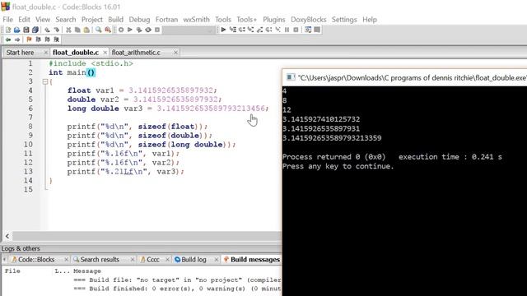Click the 'Message' column header

87,271
